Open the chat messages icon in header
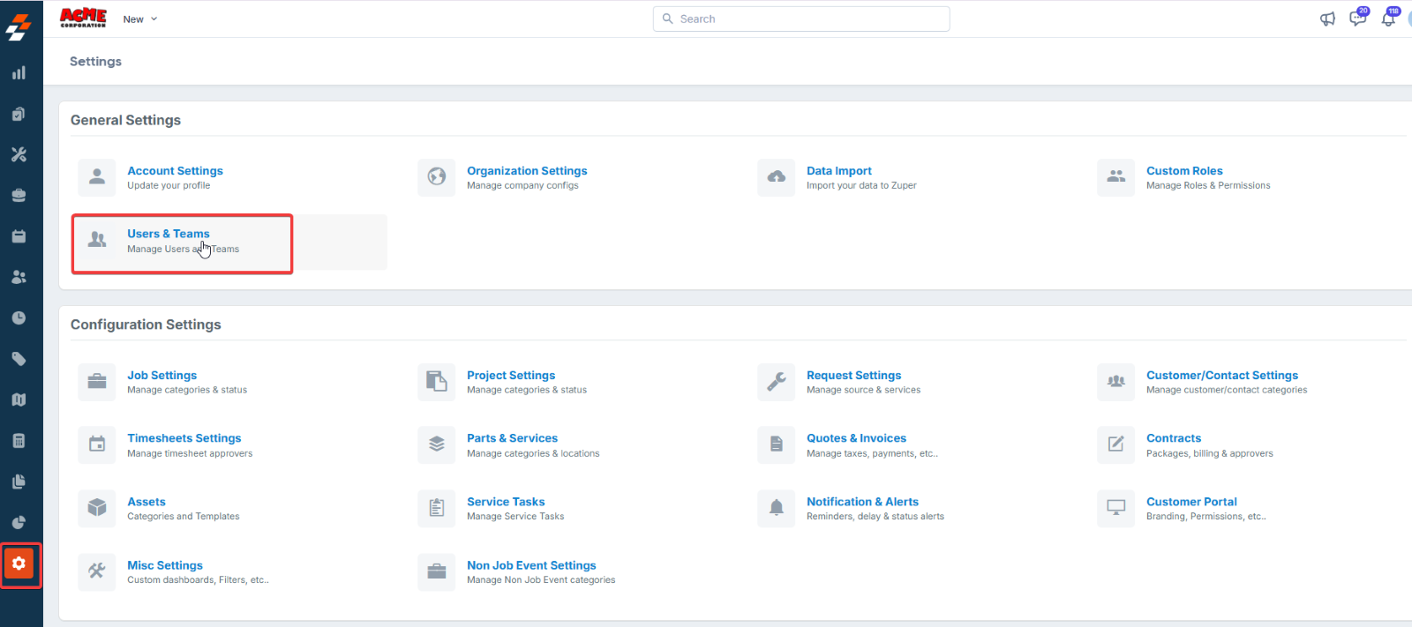Viewport: 1412px width, 627px height. click(x=1357, y=19)
